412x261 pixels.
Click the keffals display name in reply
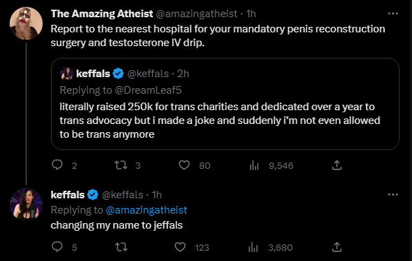pos(68,195)
